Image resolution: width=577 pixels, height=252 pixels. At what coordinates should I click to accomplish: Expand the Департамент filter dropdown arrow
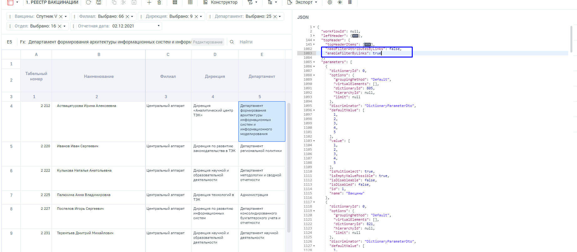[280, 17]
